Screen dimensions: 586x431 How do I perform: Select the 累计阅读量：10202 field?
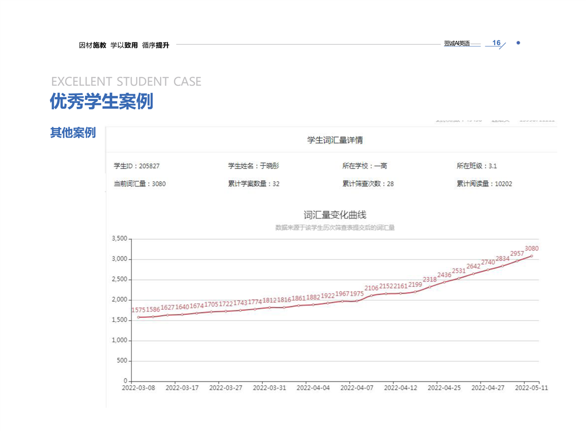484,184
